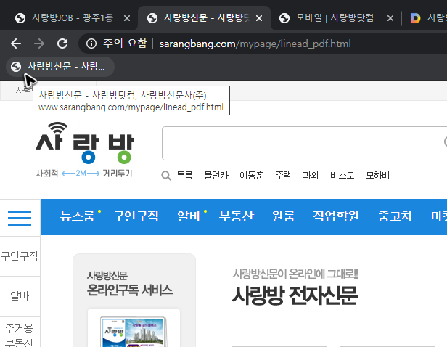447x347 pixels.
Task: Open the hamburger menu icon
Action: [x=20, y=218]
